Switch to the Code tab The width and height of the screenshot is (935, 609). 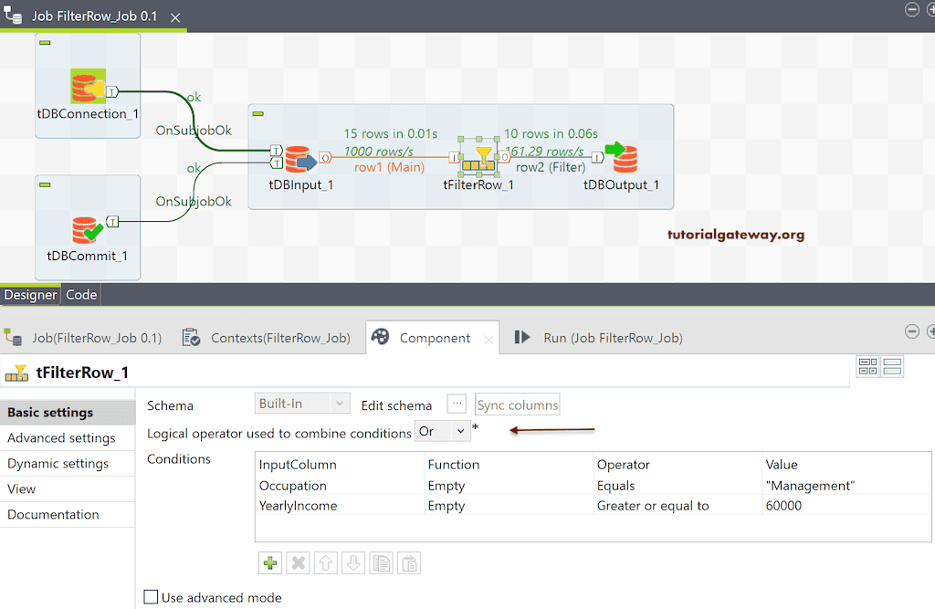[81, 294]
